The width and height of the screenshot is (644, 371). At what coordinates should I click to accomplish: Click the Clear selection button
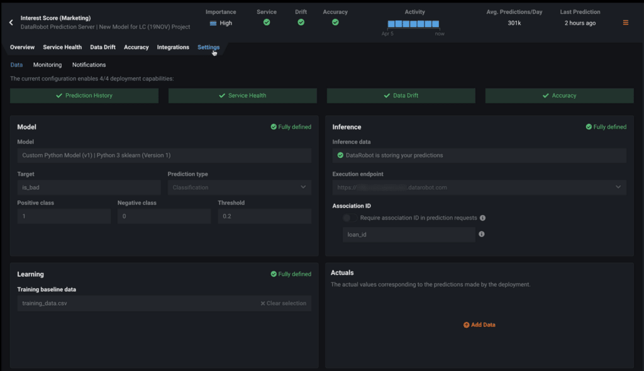284,304
